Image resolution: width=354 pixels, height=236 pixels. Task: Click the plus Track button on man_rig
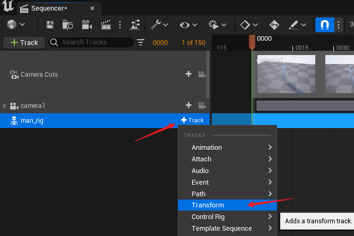pyautogui.click(x=192, y=121)
